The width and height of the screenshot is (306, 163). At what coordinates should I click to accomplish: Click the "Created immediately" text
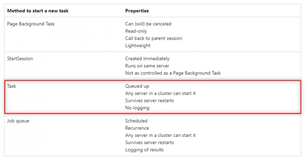tap(147, 59)
